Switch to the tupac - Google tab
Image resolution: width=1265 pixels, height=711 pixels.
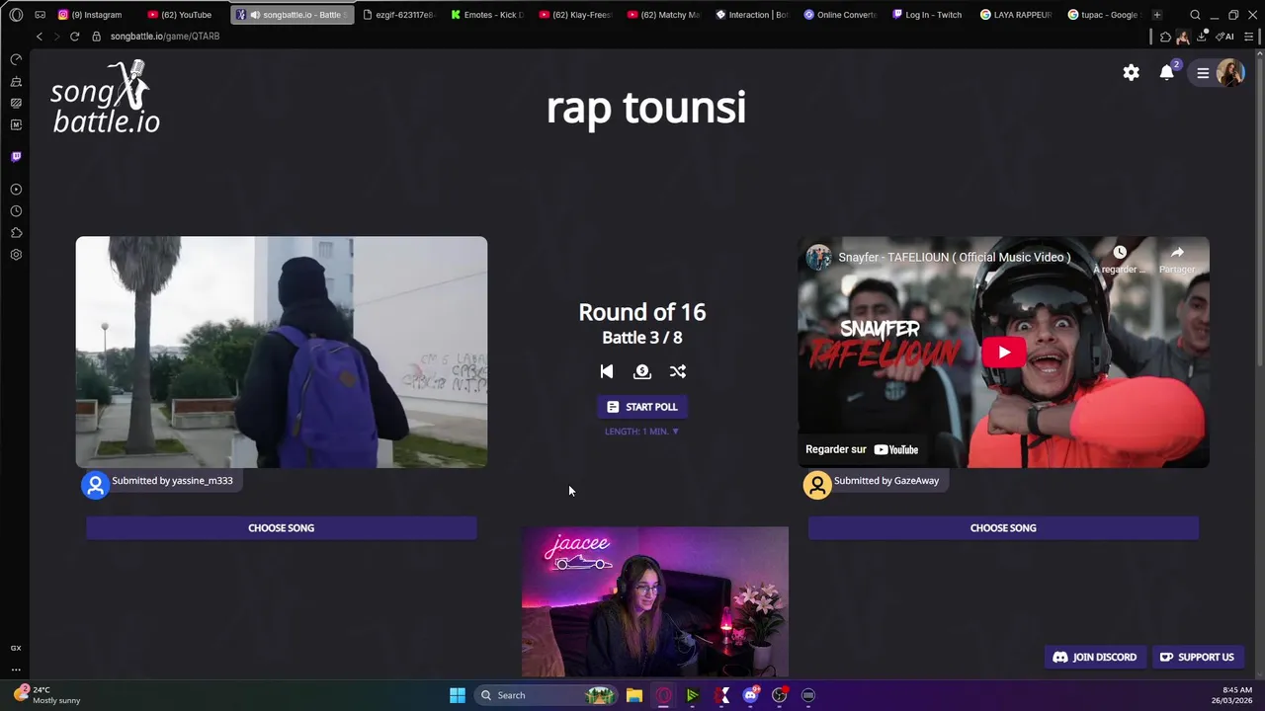[x=1104, y=15]
